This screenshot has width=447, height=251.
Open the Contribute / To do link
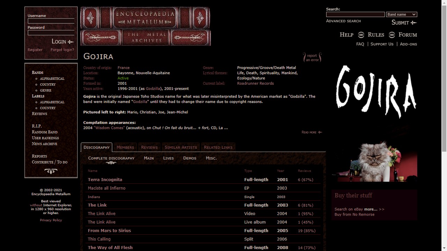coord(50,162)
